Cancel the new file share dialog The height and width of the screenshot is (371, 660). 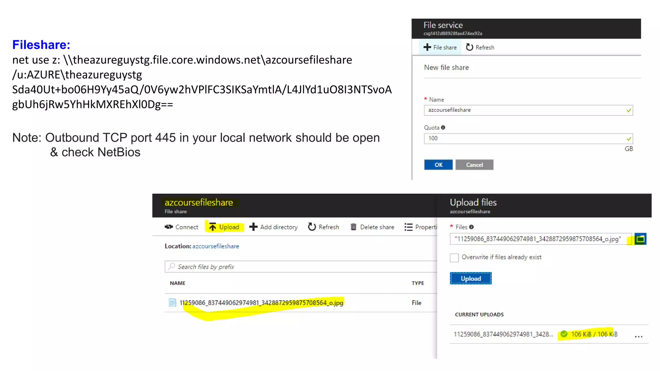click(x=474, y=165)
